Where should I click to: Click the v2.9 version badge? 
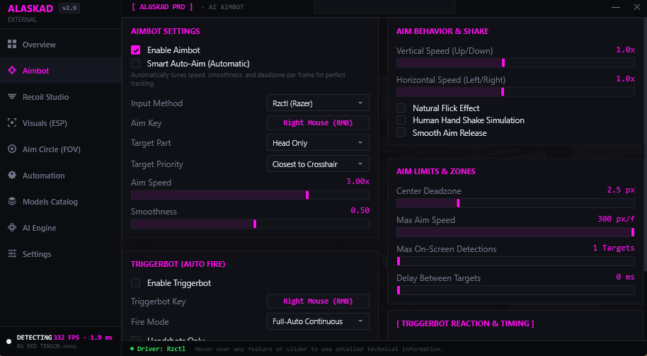69,8
